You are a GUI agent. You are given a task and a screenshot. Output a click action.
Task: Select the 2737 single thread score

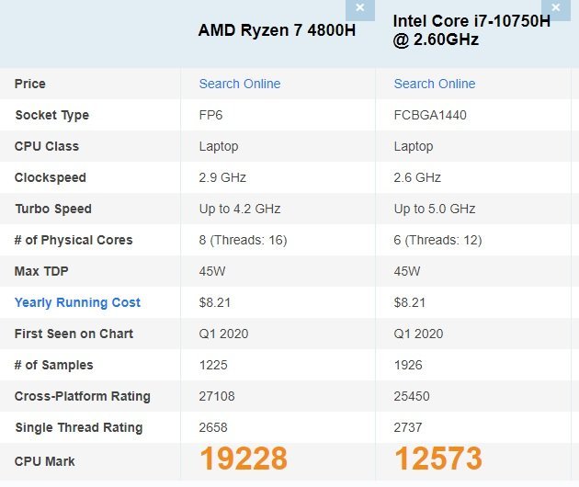pyautogui.click(x=408, y=427)
